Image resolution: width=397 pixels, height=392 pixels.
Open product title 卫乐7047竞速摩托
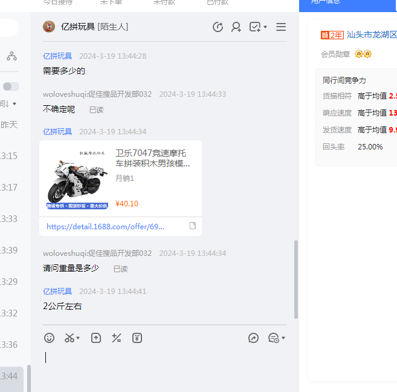(153, 158)
